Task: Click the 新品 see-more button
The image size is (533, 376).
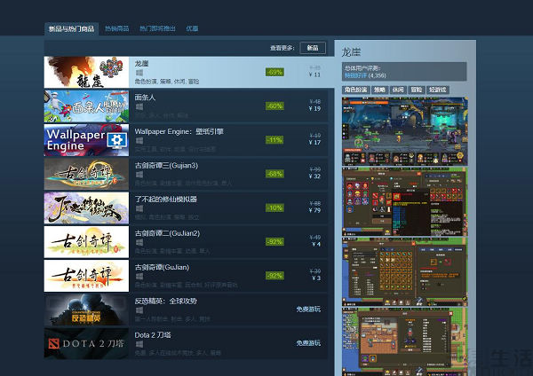Action: click(x=313, y=48)
